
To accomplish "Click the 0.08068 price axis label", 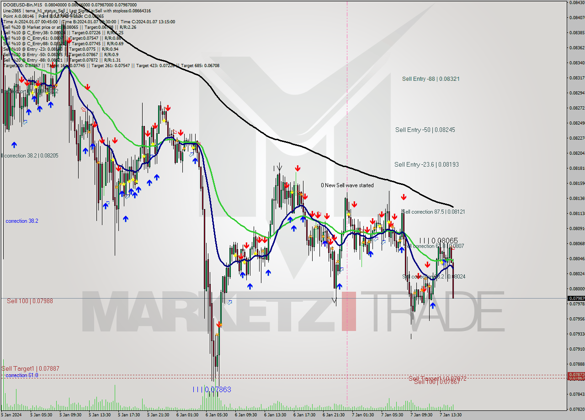I will pyautogui.click(x=576, y=243).
